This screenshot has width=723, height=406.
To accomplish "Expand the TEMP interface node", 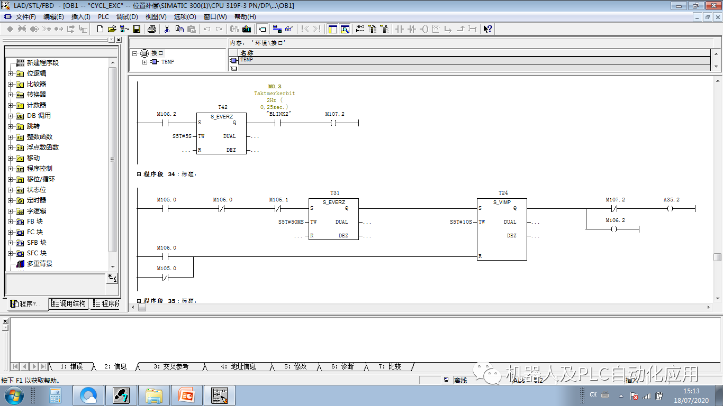I will pos(144,62).
